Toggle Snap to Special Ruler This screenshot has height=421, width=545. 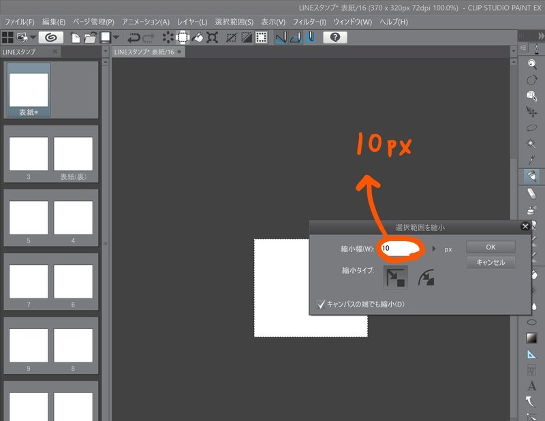click(296, 37)
